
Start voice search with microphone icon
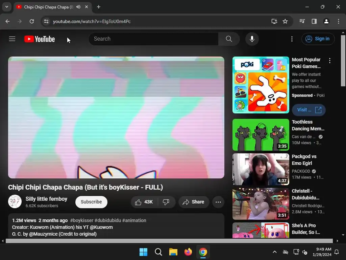coord(252,39)
